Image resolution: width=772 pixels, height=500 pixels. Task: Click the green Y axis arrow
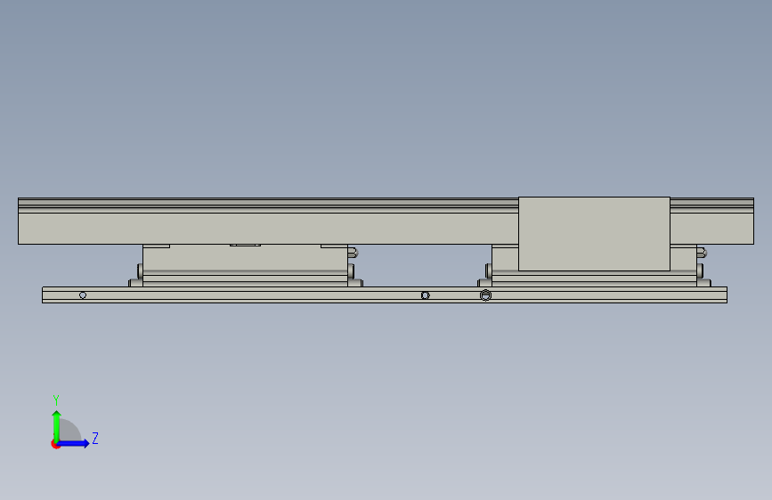coord(57,426)
